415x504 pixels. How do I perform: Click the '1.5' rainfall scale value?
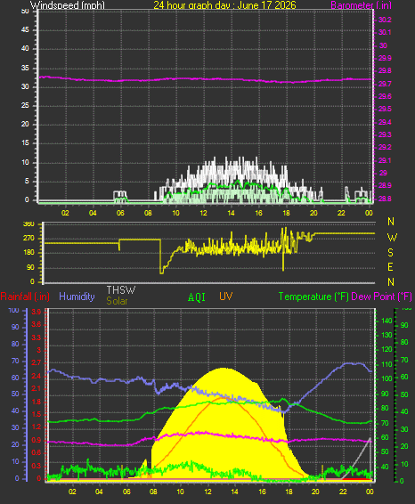(x=36, y=414)
